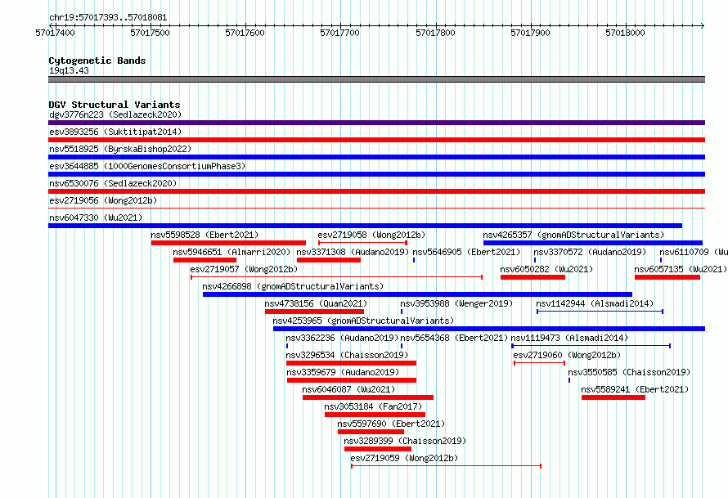Click the 57017500 ruler position label
The width and height of the screenshot is (728, 498).
[x=150, y=33]
